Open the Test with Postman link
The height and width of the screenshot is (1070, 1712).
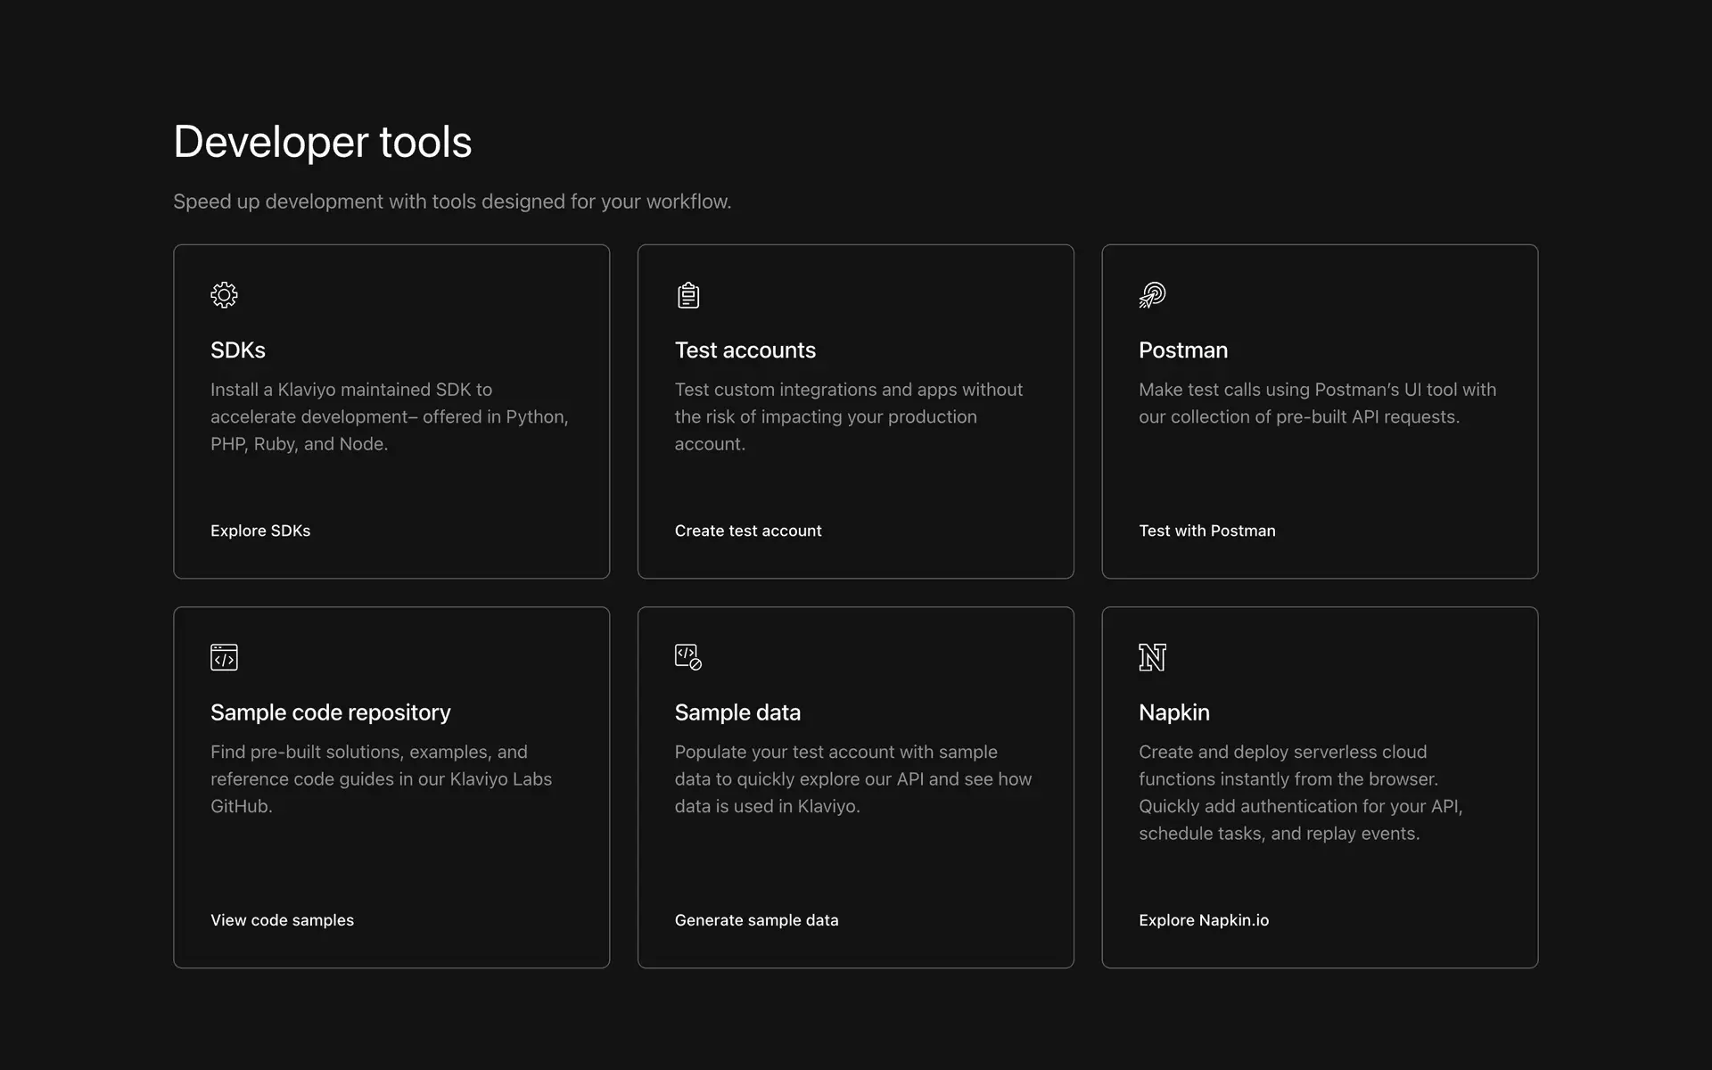[x=1206, y=531]
